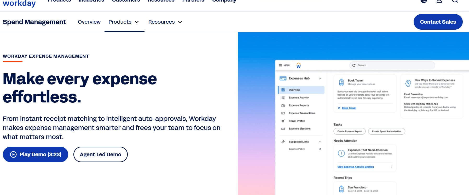Image resolution: width=469 pixels, height=195 pixels.
Task: Click the hamburger MENU icon in the demo
Action: click(x=280, y=65)
